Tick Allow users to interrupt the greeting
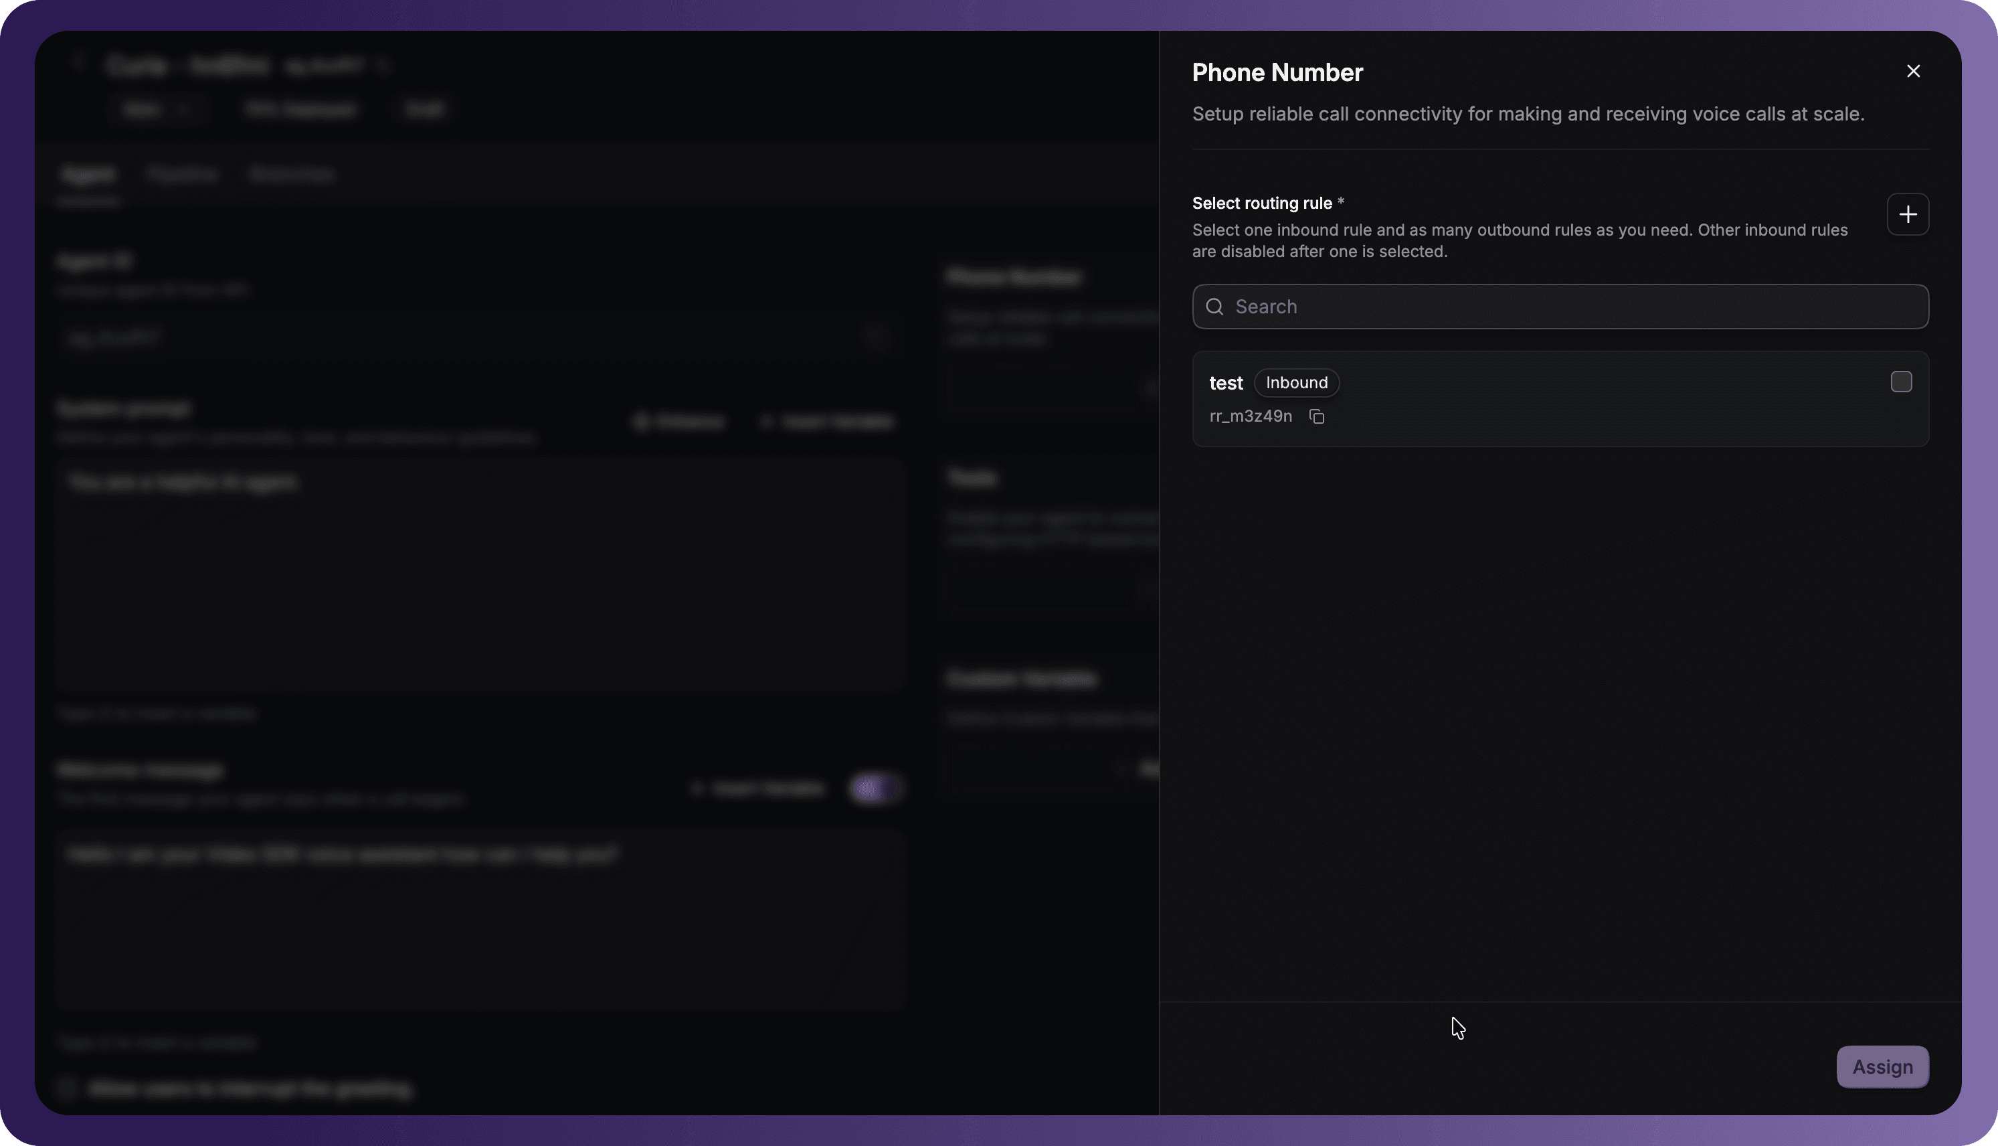 pos(66,1088)
